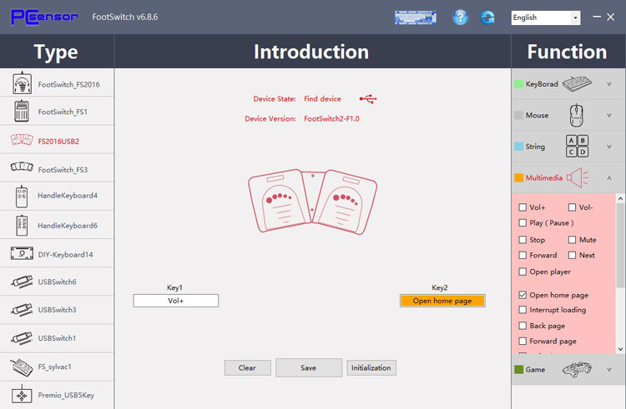Click the blue String color square
626x409 pixels.
pos(518,147)
